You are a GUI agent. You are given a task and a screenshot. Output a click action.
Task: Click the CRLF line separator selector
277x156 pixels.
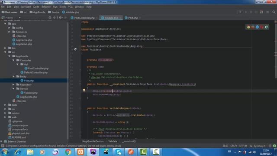(x=234, y=146)
